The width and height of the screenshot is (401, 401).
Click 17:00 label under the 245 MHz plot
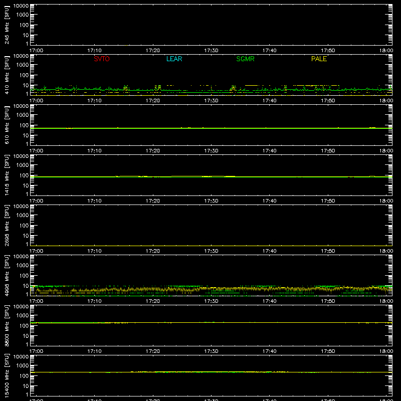36,51
